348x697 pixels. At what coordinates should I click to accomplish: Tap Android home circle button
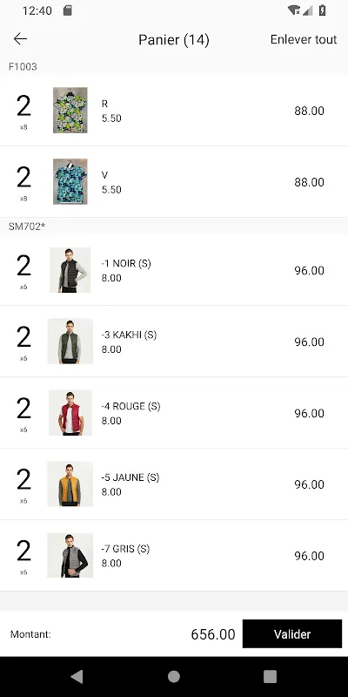[x=174, y=677]
